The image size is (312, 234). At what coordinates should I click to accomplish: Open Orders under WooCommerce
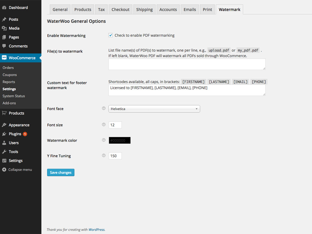click(8, 68)
